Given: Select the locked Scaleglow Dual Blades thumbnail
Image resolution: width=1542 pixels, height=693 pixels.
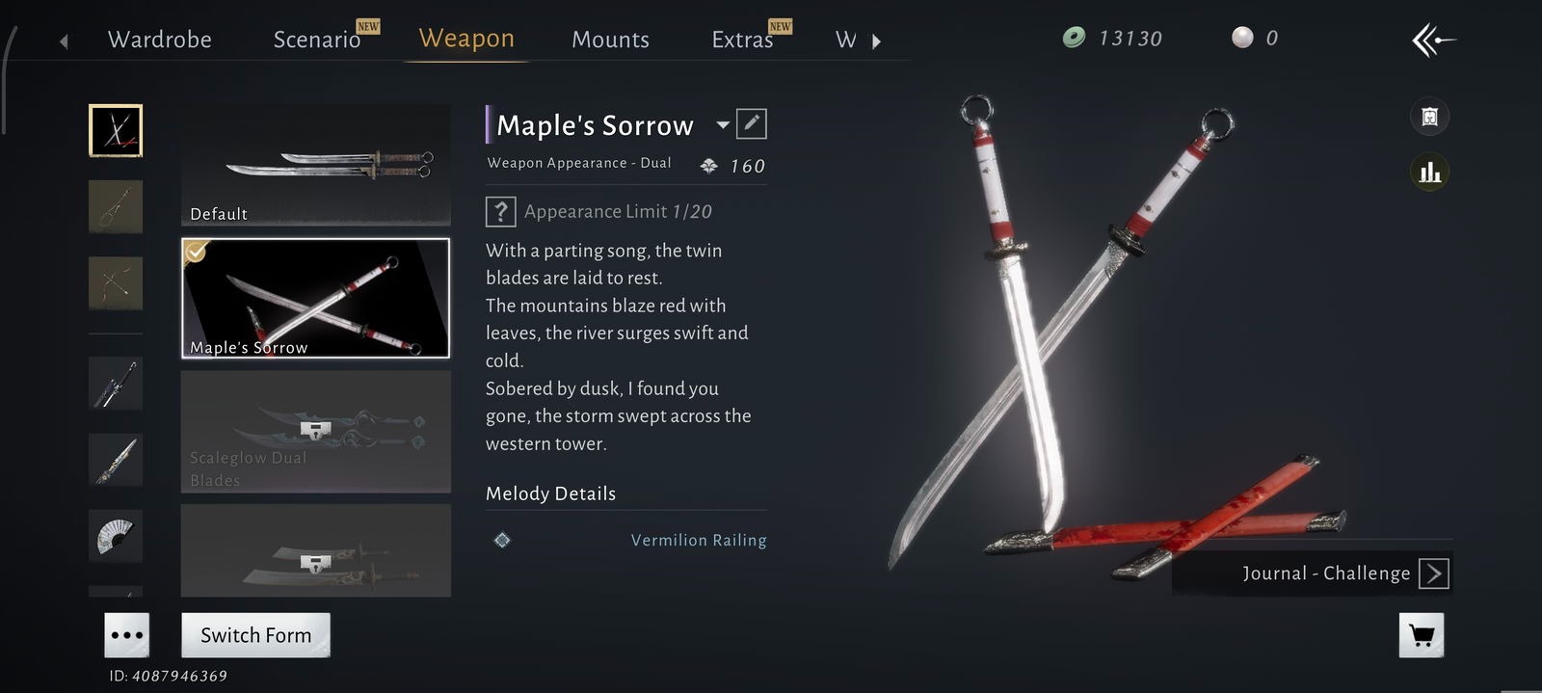Looking at the screenshot, I should pyautogui.click(x=316, y=432).
